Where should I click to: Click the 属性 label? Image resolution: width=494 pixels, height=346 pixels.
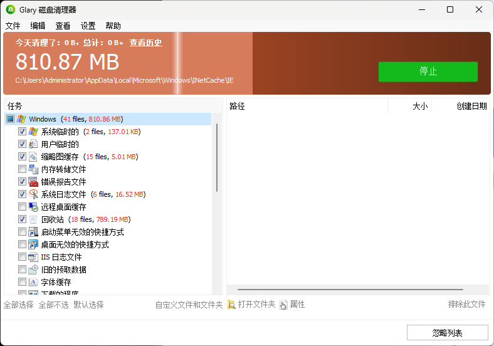[x=297, y=305]
